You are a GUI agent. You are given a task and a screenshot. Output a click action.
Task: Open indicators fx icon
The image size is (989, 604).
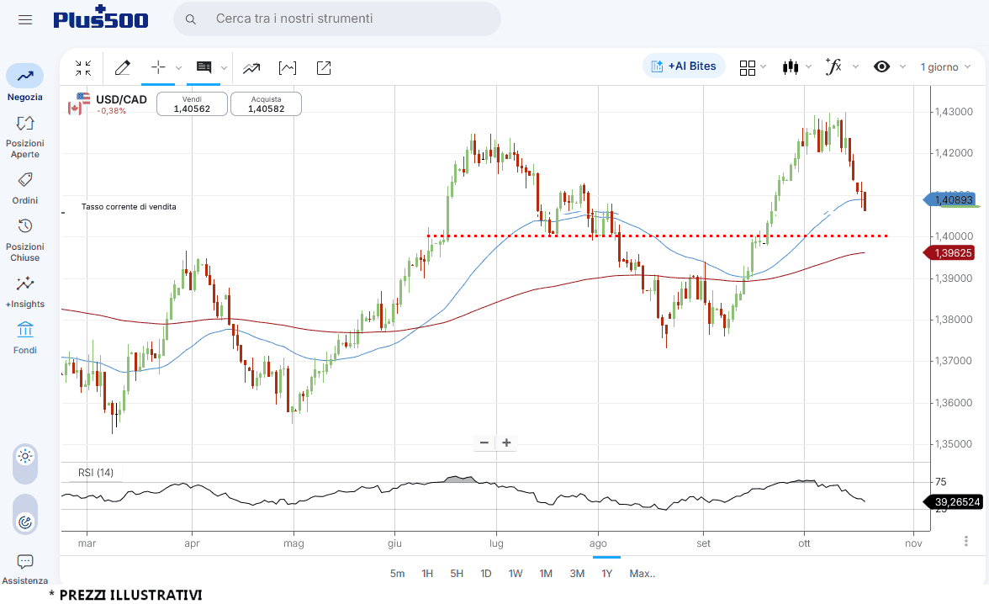point(834,66)
